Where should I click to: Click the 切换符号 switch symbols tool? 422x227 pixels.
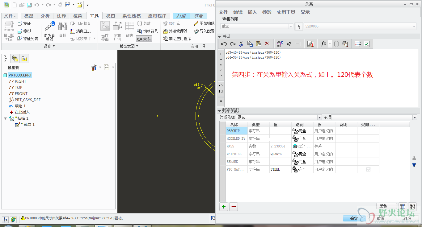147,31
